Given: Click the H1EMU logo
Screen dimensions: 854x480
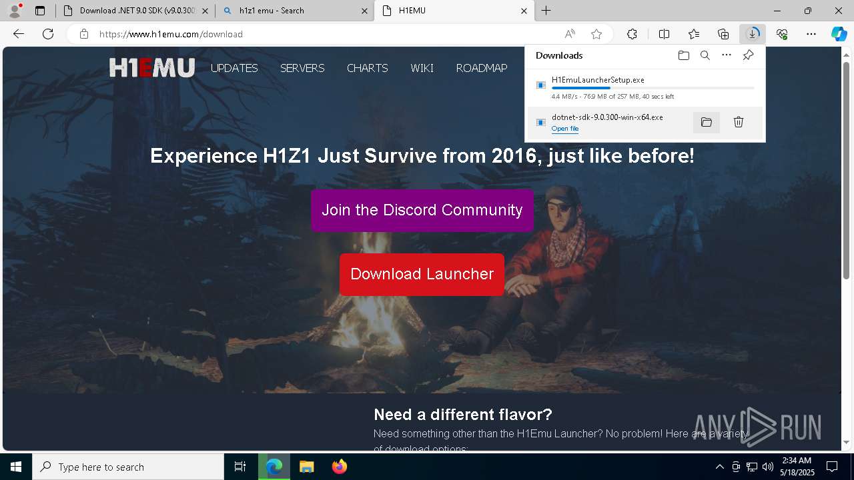Looking at the screenshot, I should tap(152, 67).
